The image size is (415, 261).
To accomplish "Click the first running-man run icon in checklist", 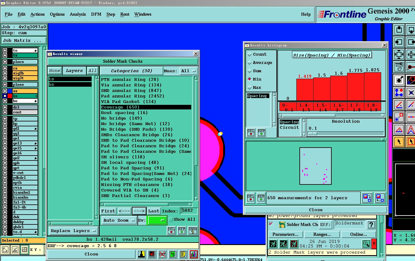I will tap(273, 244).
